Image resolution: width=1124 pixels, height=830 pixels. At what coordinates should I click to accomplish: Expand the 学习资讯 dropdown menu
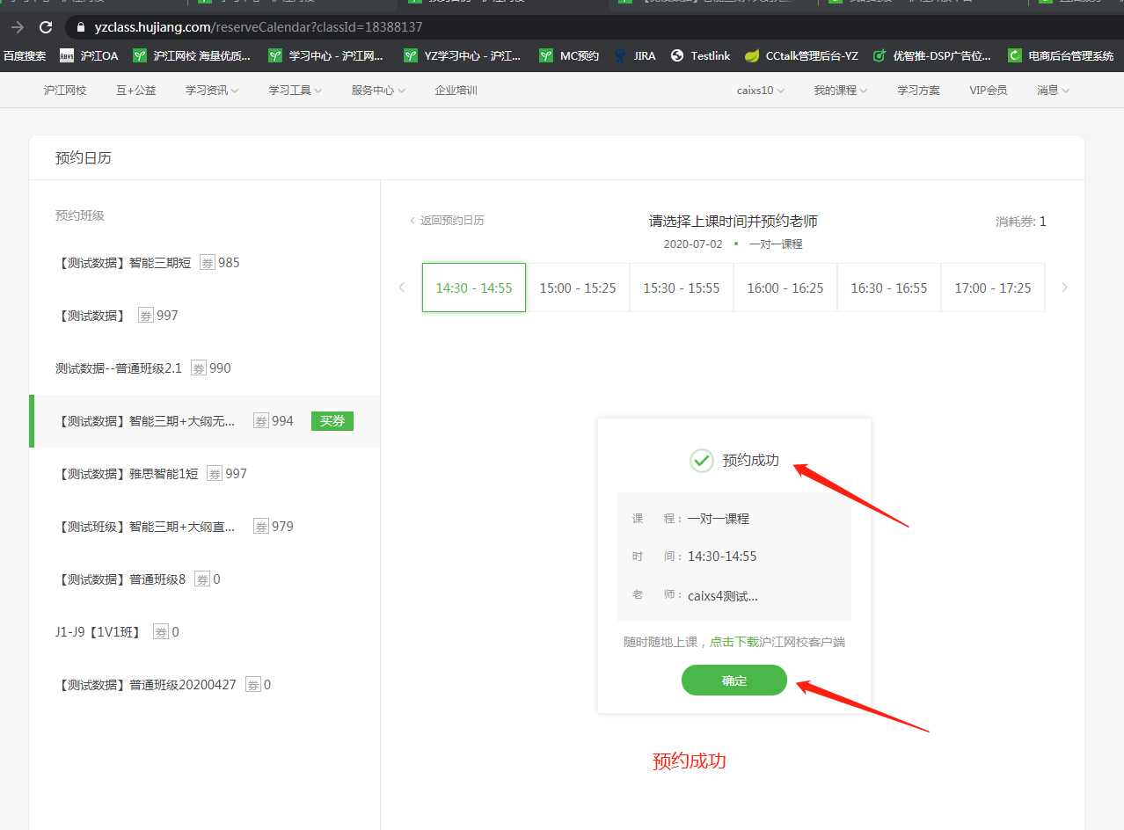[212, 90]
